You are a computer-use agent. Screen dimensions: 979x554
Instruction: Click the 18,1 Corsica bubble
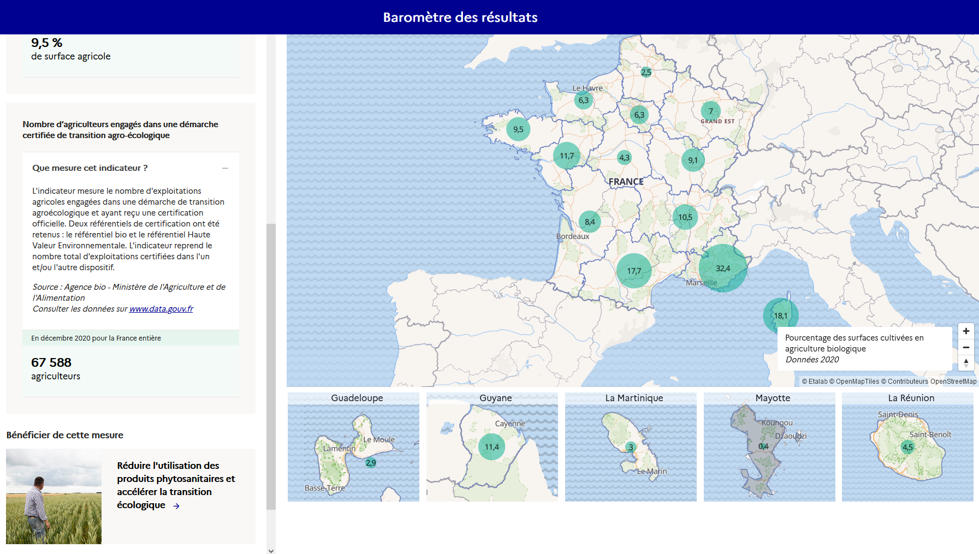780,315
